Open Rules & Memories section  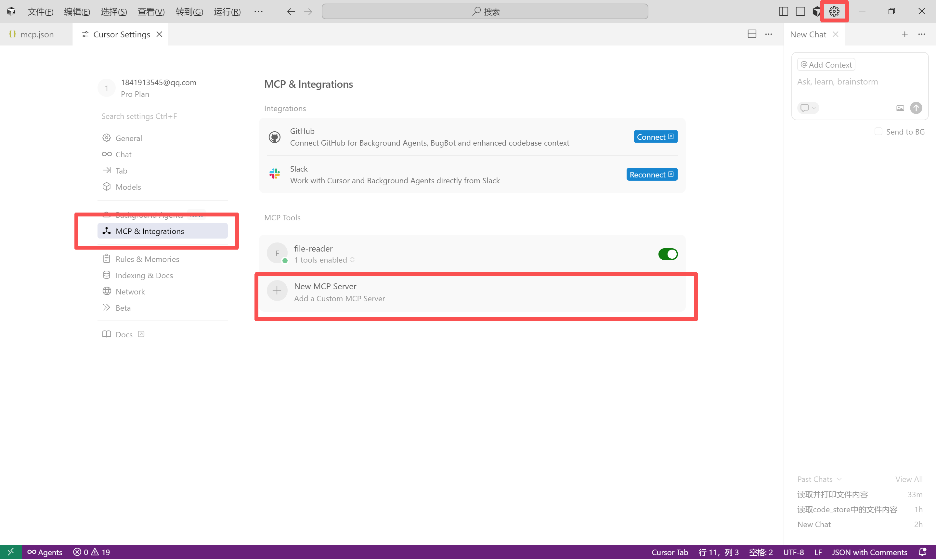162,259
